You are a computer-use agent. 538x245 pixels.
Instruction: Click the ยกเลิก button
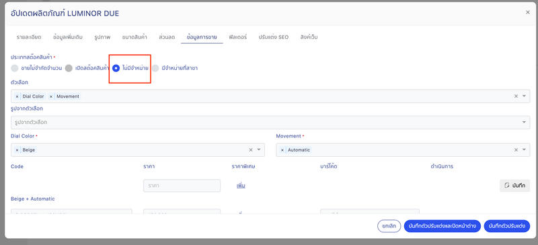[x=389, y=226]
